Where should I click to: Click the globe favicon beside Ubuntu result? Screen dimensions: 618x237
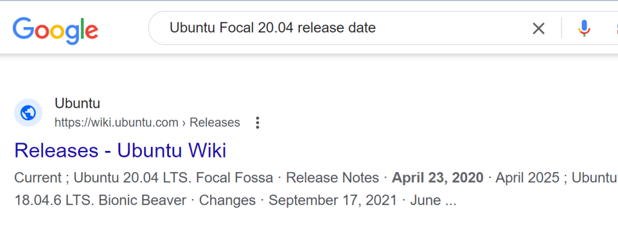[28, 113]
